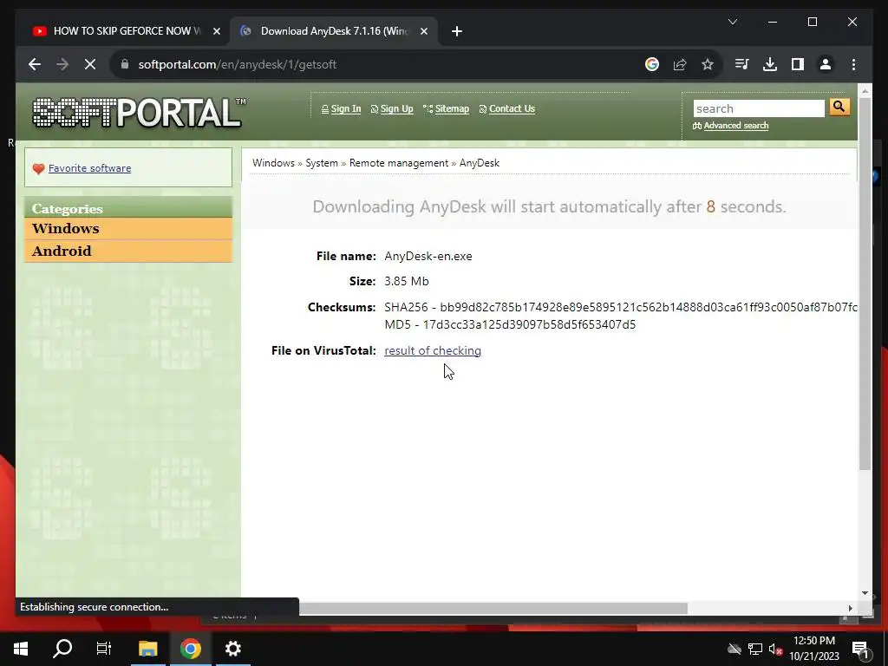This screenshot has width=888, height=666.
Task: Click the disabled forward navigation arrow
Action: [62, 64]
